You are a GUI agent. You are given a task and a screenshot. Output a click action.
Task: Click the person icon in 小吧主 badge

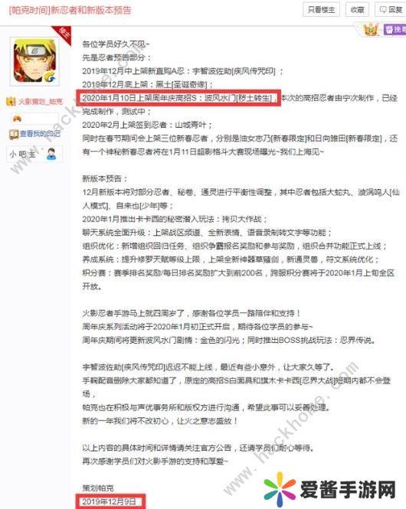click(x=51, y=154)
